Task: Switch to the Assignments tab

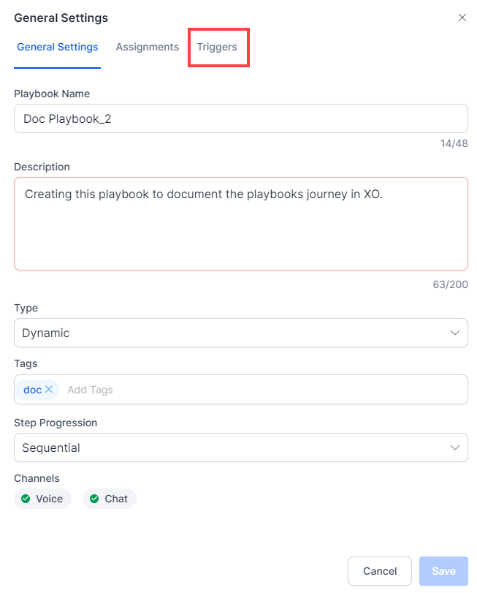Action: pos(147,47)
